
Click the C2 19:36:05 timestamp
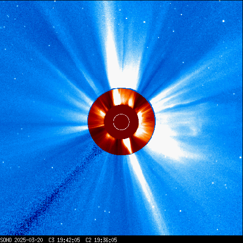[101, 240]
